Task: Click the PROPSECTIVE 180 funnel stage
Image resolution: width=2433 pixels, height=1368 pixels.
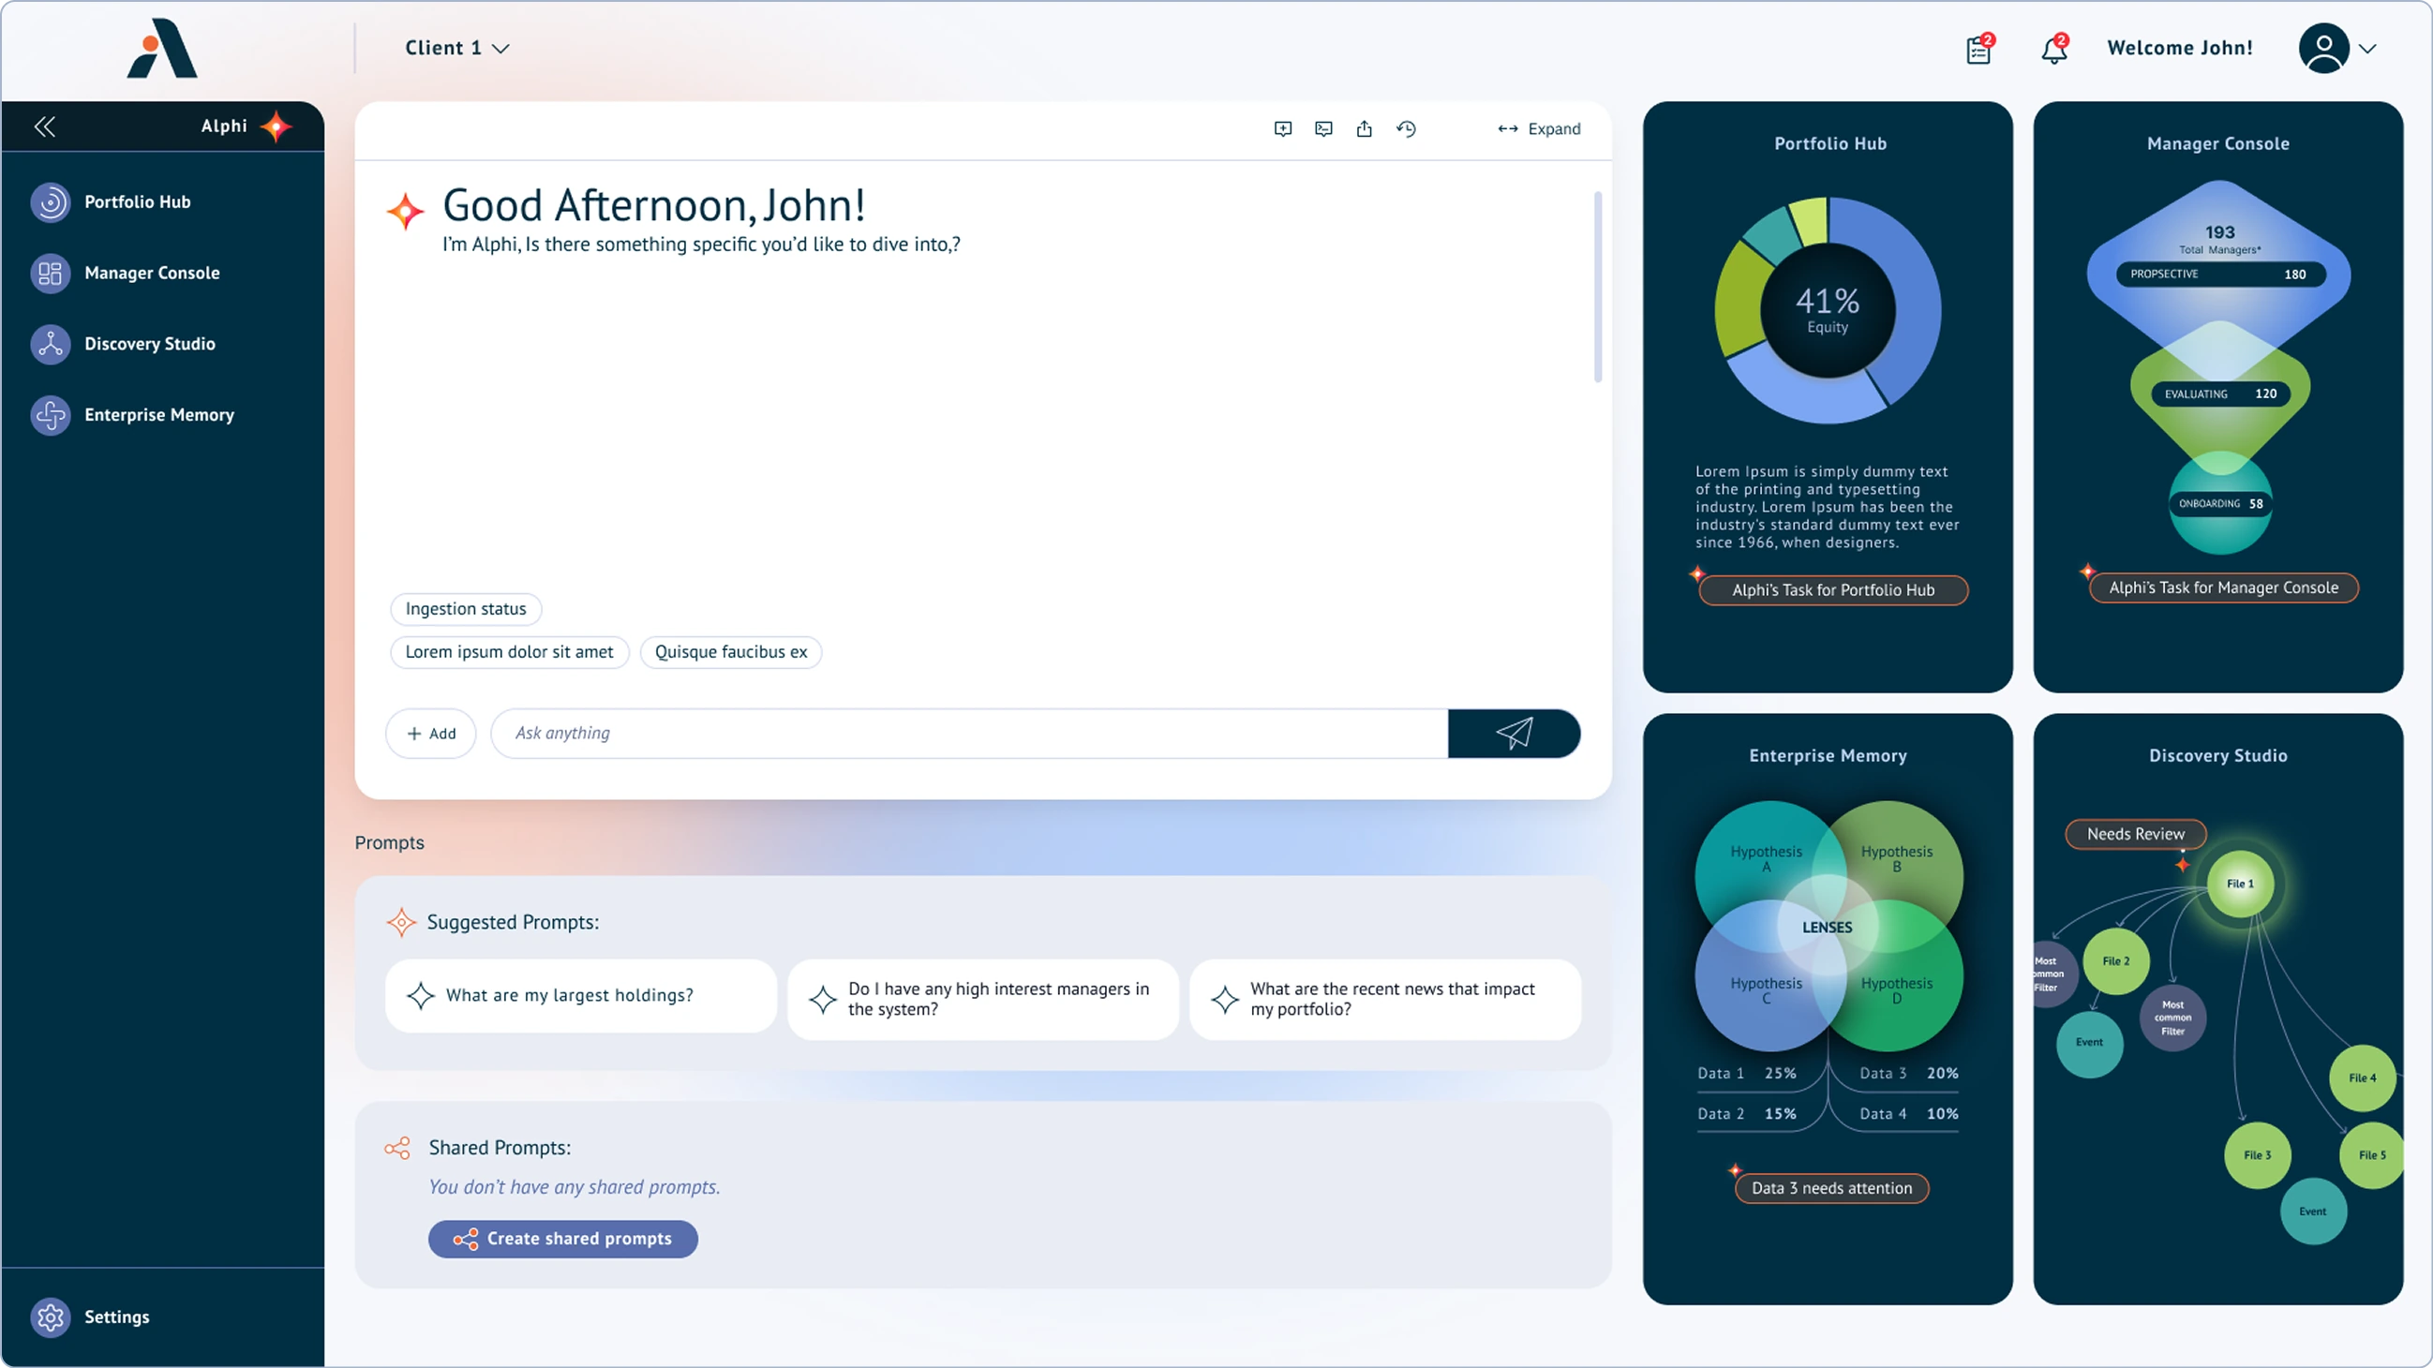Action: (x=2218, y=274)
